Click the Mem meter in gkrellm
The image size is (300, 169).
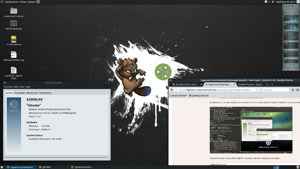coord(291,64)
